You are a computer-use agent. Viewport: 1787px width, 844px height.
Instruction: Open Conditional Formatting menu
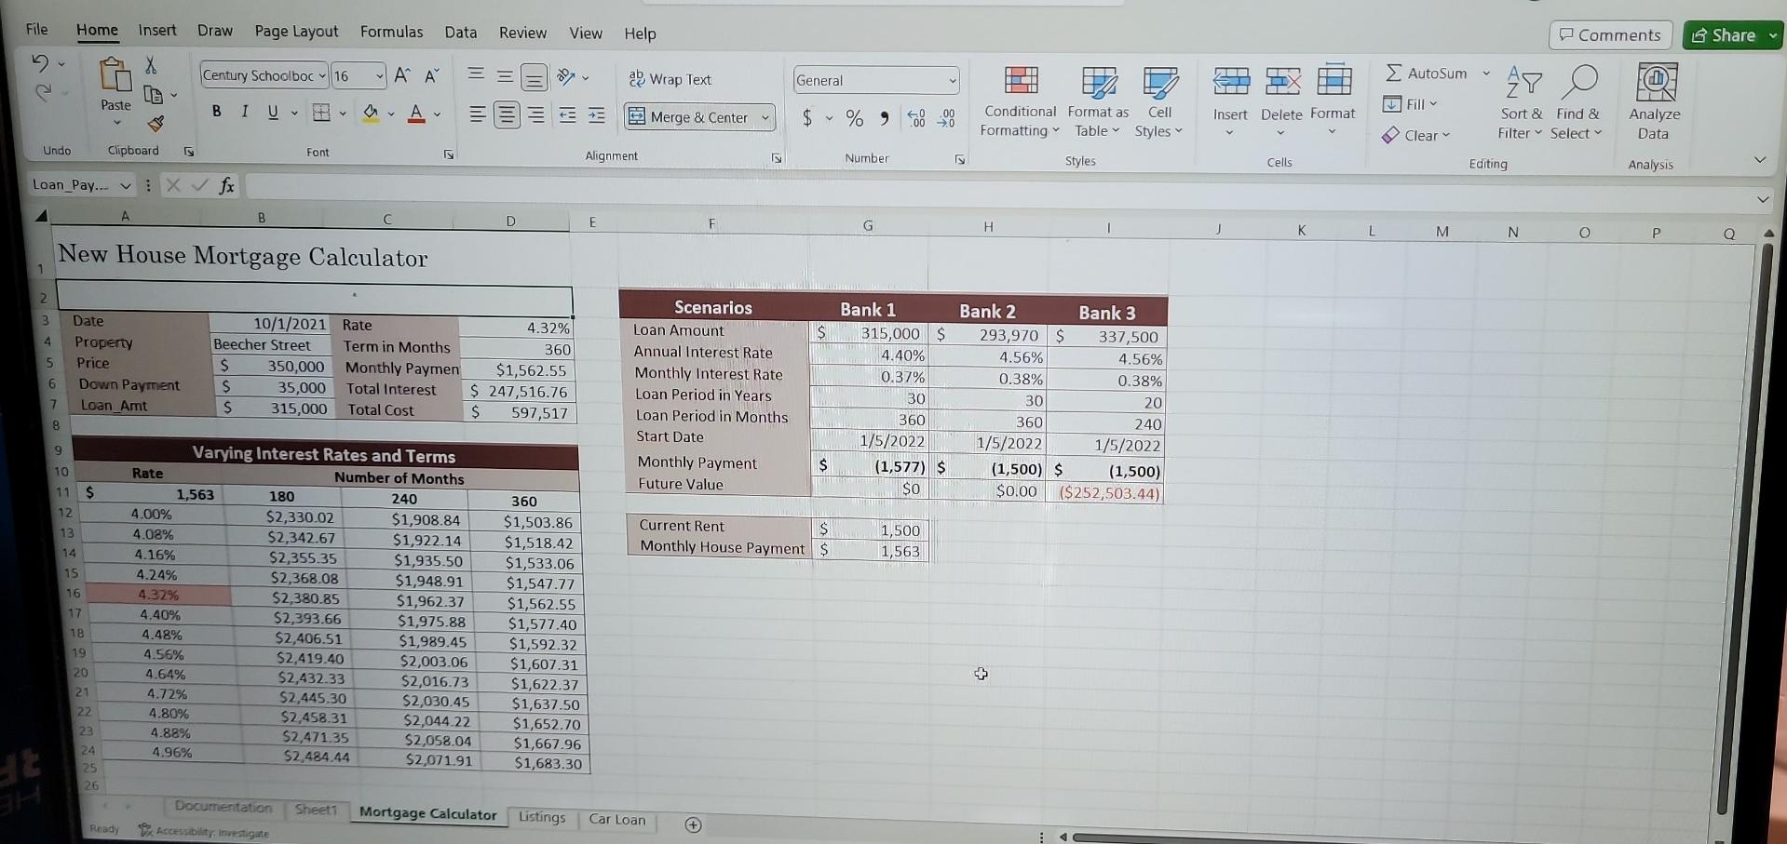(1019, 100)
